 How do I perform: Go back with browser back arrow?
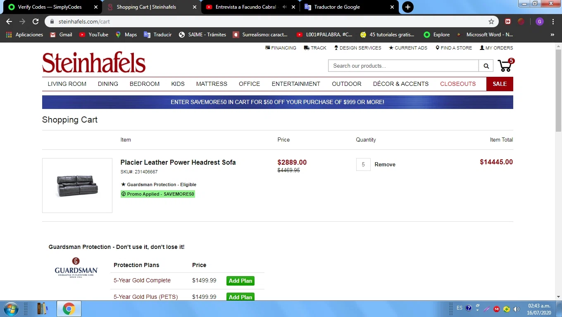9,21
